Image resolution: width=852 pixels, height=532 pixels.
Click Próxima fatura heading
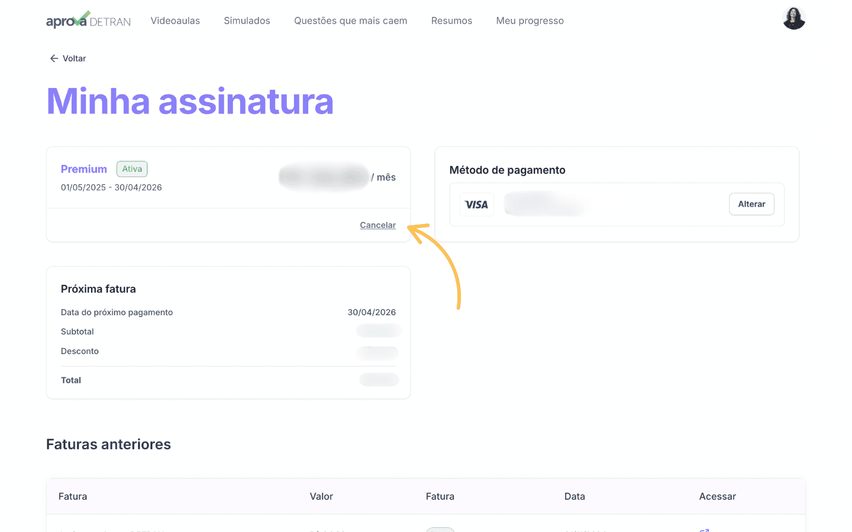coord(98,289)
